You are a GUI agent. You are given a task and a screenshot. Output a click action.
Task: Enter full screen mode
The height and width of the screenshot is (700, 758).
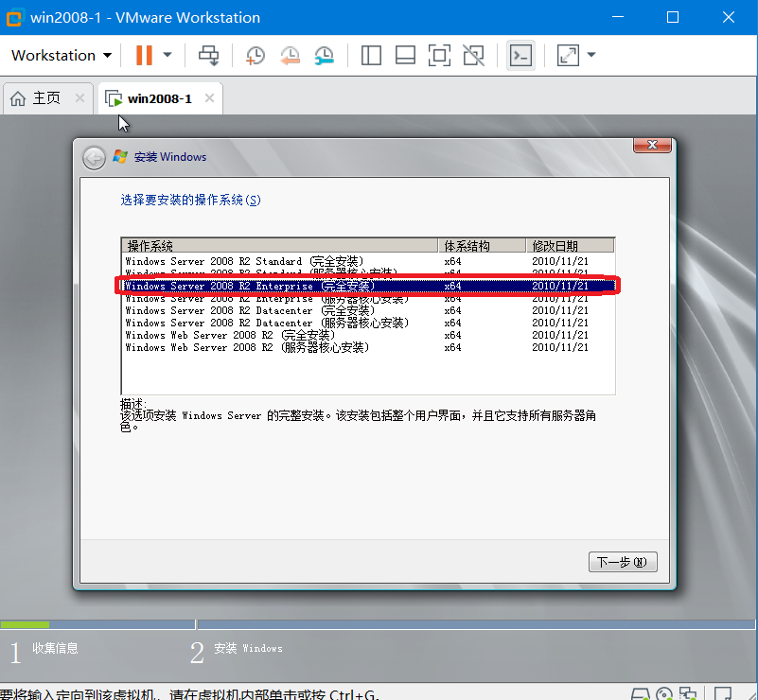(439, 55)
